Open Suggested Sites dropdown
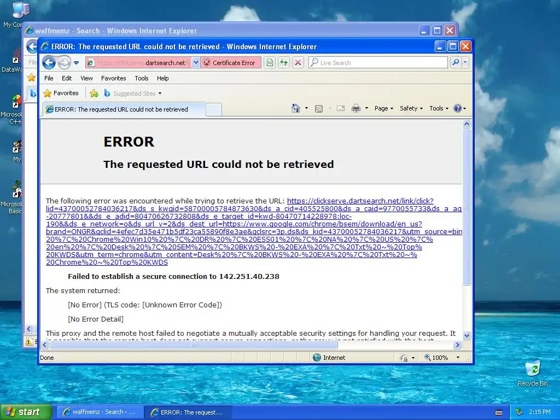The image size is (560, 420). click(x=133, y=94)
